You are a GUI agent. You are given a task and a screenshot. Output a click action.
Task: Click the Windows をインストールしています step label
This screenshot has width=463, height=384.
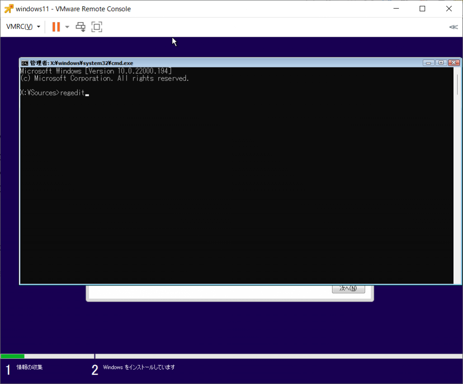tap(139, 367)
